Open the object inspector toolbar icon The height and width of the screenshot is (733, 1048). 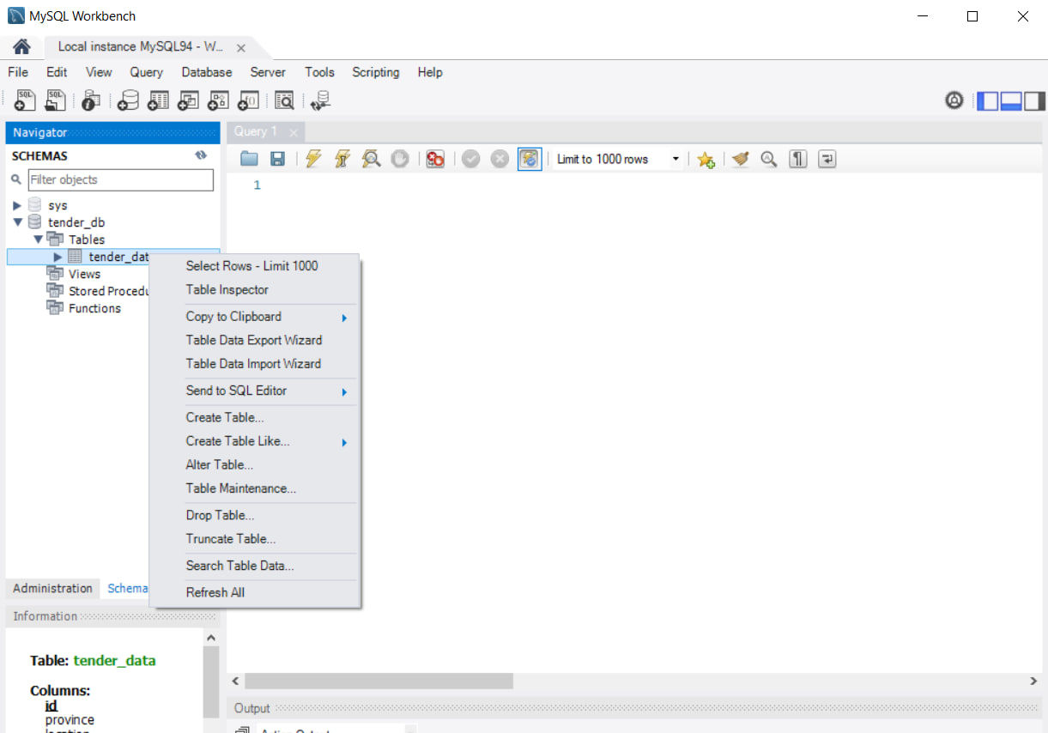tap(91, 100)
